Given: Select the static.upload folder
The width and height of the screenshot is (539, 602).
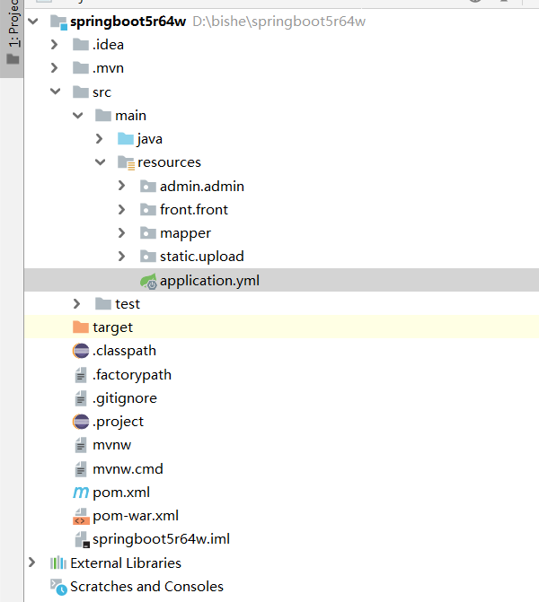Looking at the screenshot, I should point(201,257).
